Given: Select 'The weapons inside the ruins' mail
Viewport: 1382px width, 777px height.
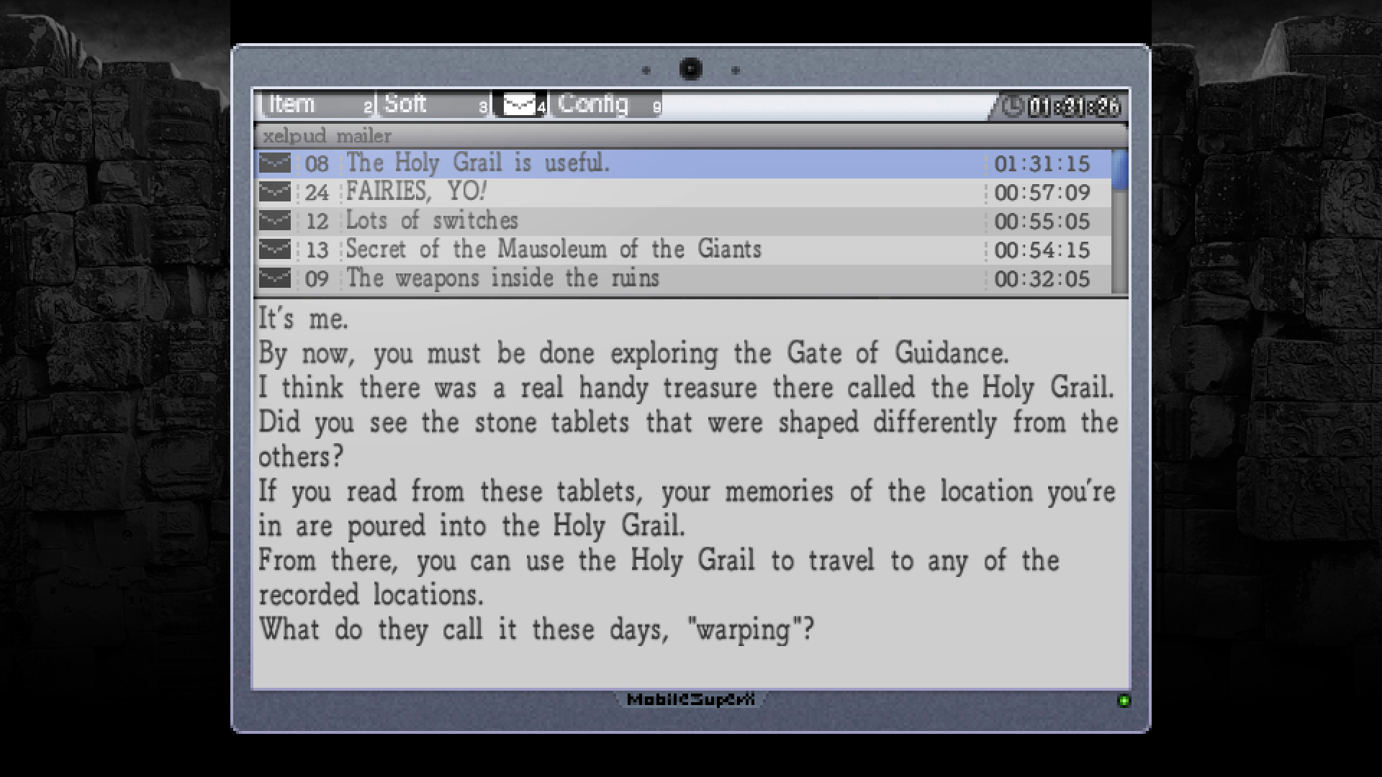Looking at the screenshot, I should click(x=502, y=278).
